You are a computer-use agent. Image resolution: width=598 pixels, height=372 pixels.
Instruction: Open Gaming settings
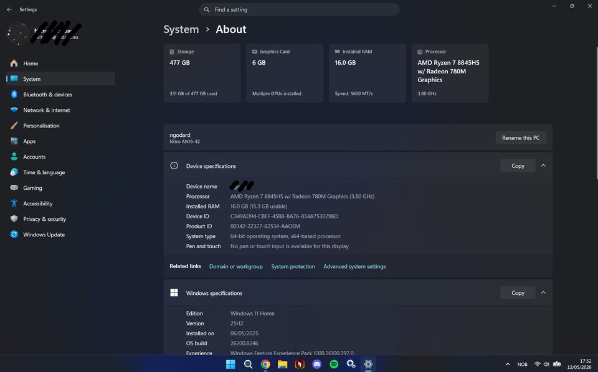(x=60, y=188)
